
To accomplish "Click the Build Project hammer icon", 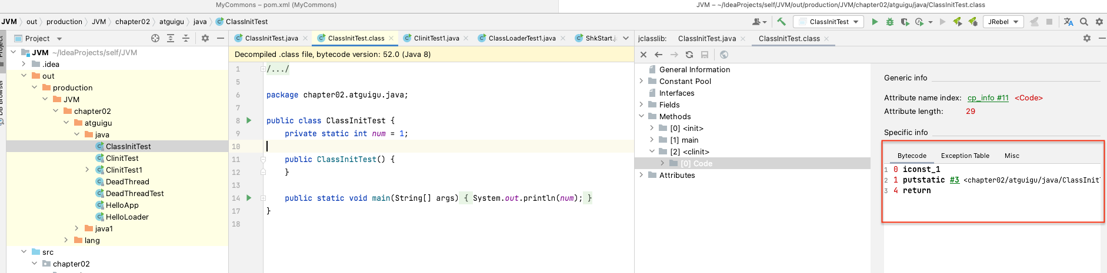I will [x=781, y=22].
